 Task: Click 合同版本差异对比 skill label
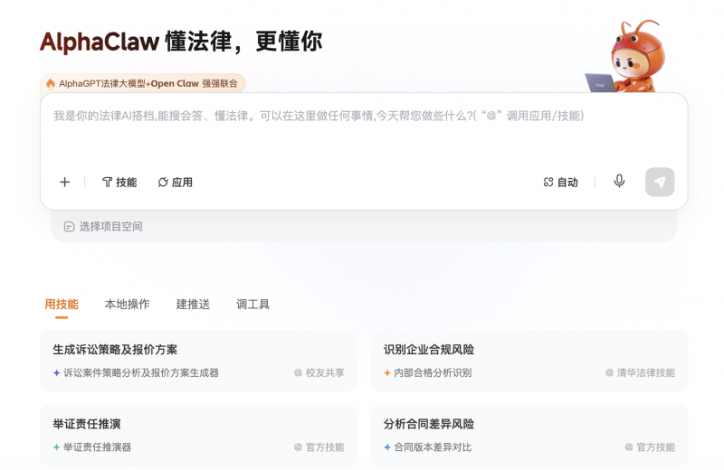(x=433, y=446)
